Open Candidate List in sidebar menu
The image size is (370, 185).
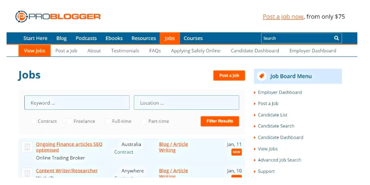point(273,115)
